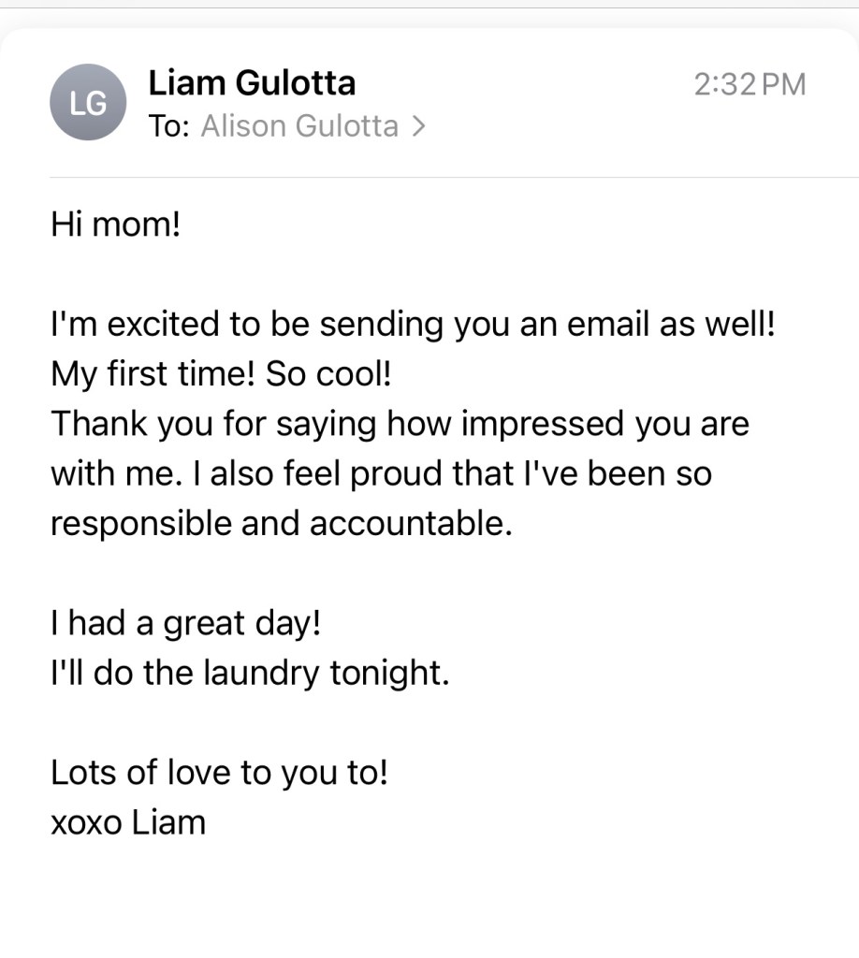Click the "xoxo Liam" signature
Viewport: 859px width, 958px height.
128,822
